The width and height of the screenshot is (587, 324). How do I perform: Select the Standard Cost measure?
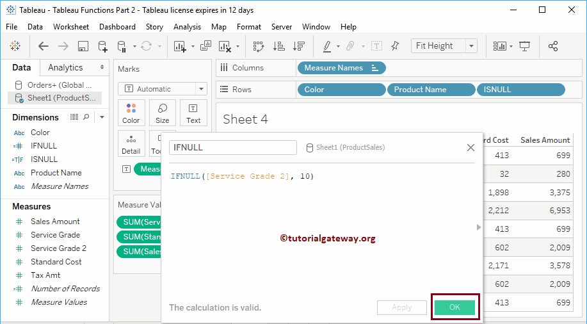[56, 262]
